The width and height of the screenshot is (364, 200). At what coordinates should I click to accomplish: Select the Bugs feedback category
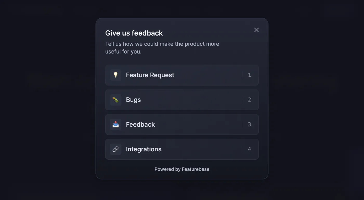click(x=182, y=100)
